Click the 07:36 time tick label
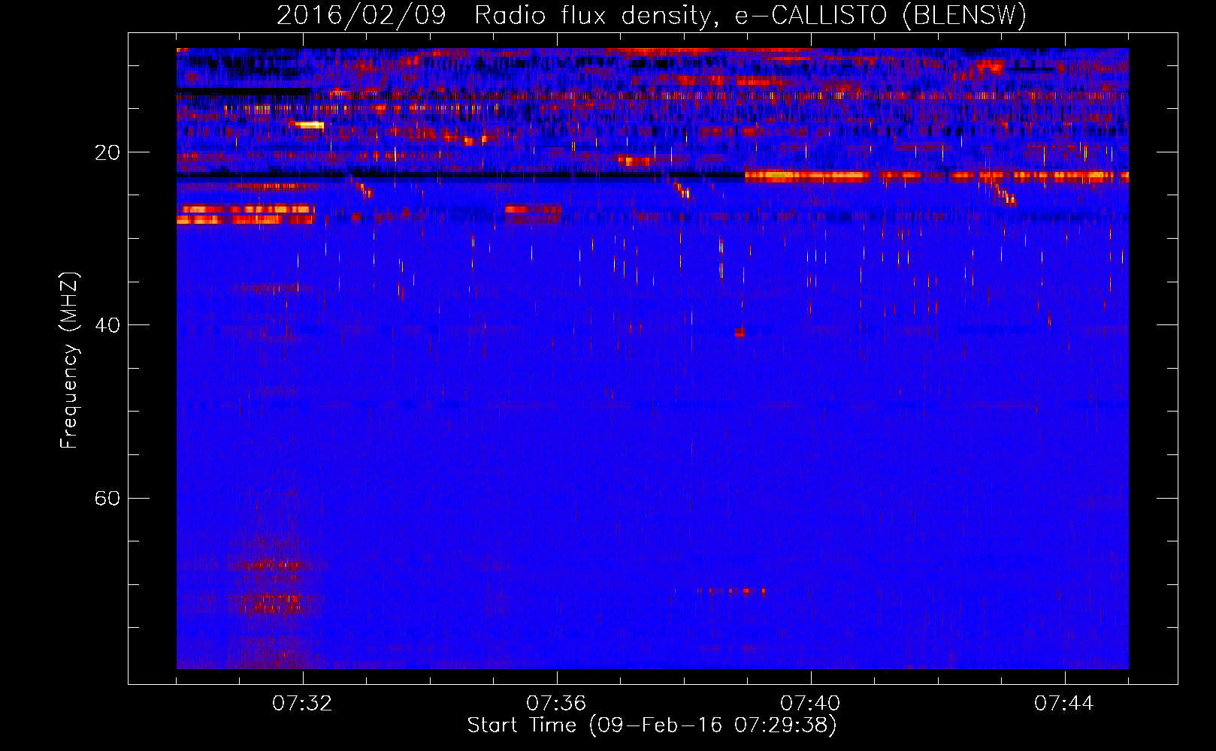 (x=556, y=704)
